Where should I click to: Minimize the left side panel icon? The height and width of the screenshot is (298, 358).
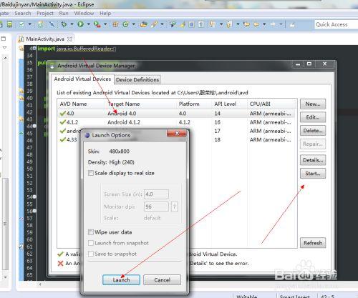pos(4,39)
